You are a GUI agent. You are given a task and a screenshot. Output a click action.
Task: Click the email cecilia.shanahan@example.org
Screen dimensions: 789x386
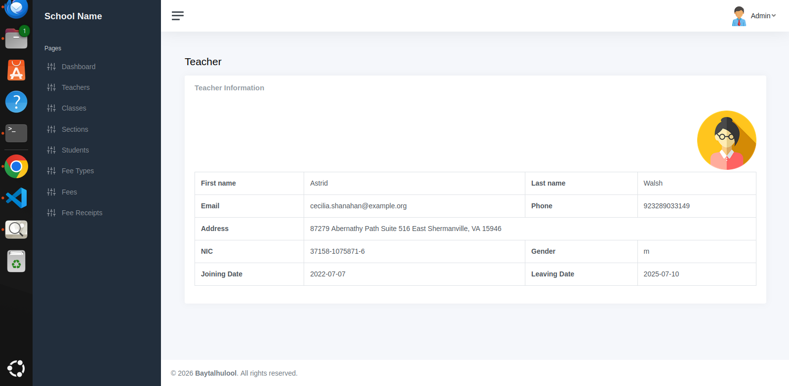(358, 206)
